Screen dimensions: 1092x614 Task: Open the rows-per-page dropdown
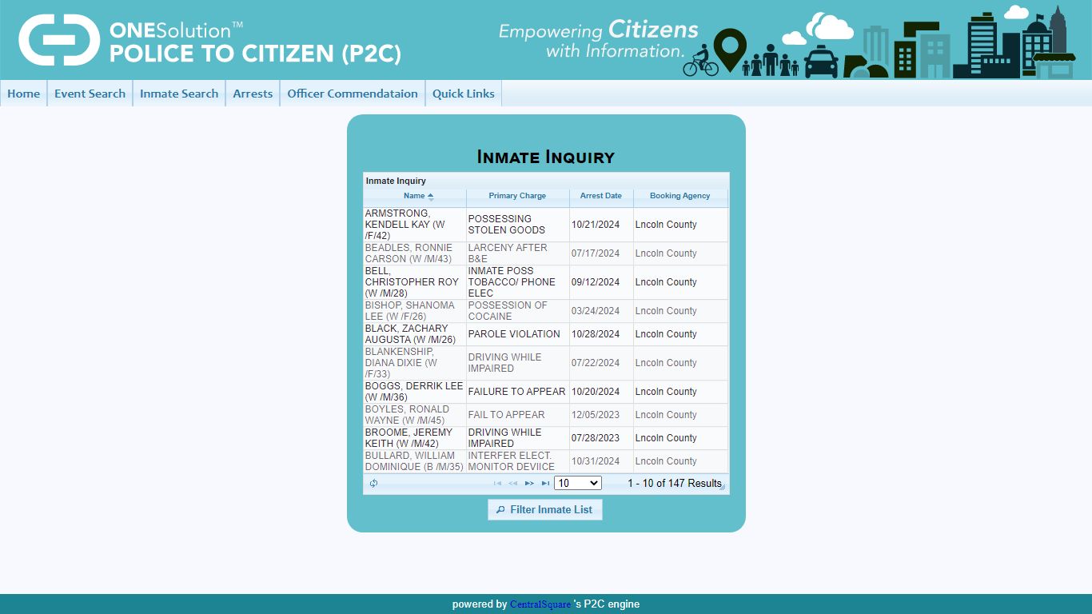[577, 483]
